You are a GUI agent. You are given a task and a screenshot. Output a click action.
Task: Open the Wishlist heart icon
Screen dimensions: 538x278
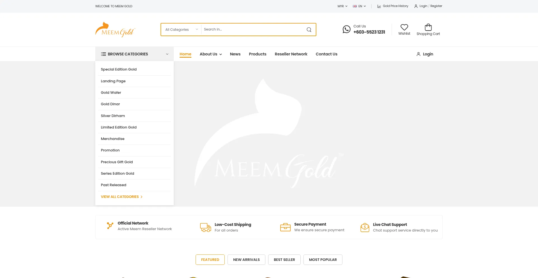click(404, 27)
